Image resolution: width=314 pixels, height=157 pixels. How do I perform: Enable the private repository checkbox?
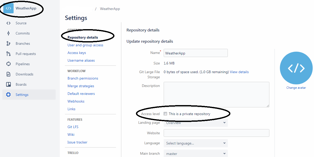coord(165,114)
